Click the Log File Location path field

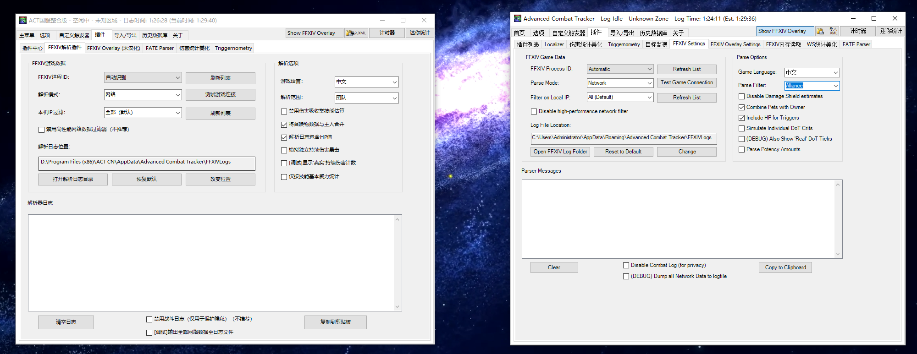[624, 138]
